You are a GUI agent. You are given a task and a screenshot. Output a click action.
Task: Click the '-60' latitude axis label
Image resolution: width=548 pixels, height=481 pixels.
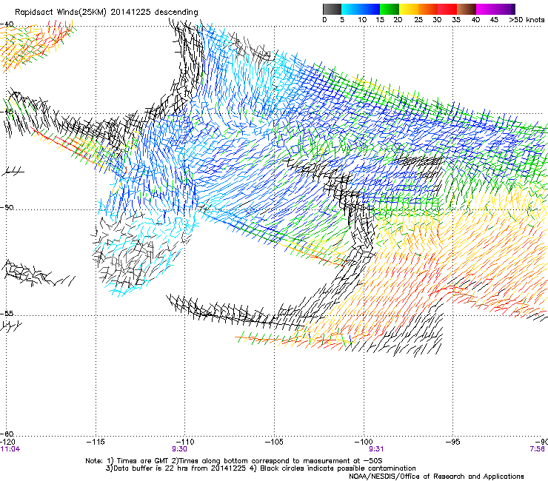click(x=7, y=434)
